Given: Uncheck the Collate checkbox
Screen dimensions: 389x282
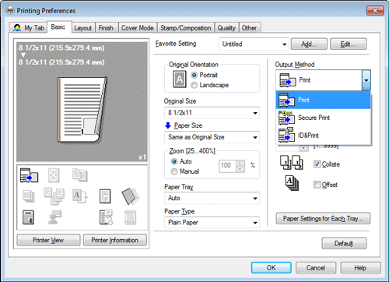Looking at the screenshot, I should point(317,164).
